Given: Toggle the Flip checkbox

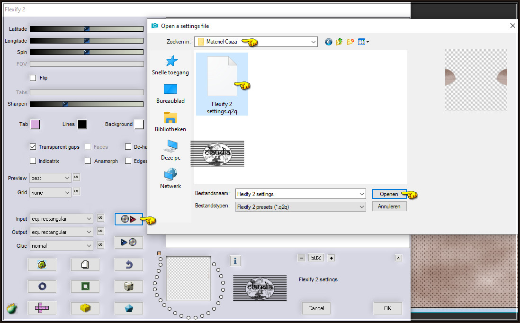Looking at the screenshot, I should pyautogui.click(x=33, y=78).
